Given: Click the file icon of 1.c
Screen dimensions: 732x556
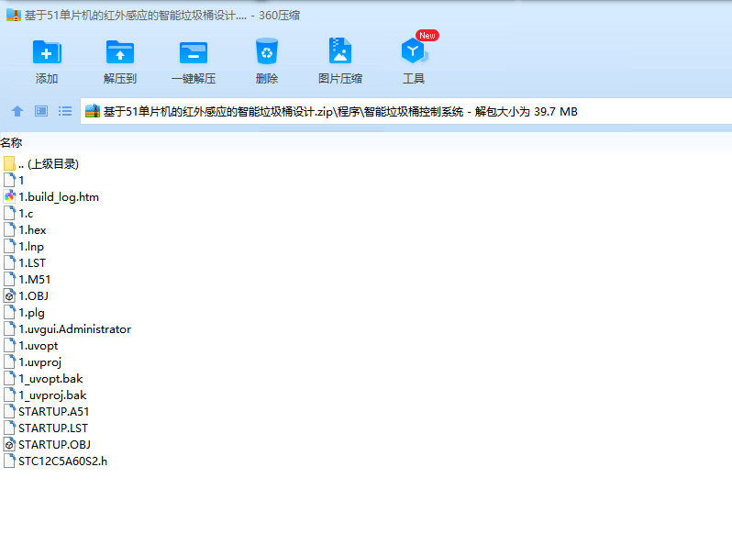Looking at the screenshot, I should click(10, 214).
